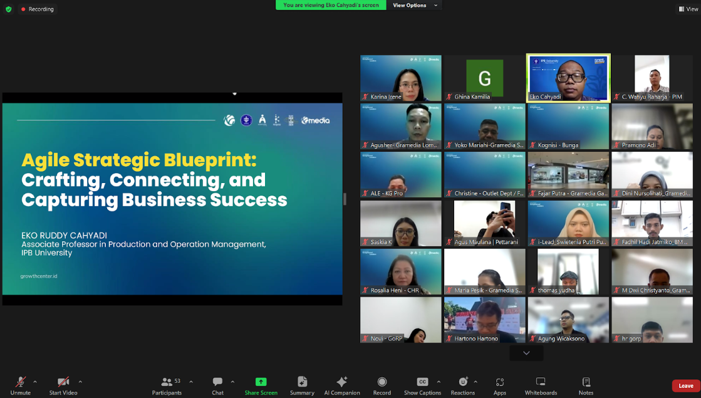The width and height of the screenshot is (701, 398).
Task: Select Karina Irene's video tile
Action: click(400, 78)
